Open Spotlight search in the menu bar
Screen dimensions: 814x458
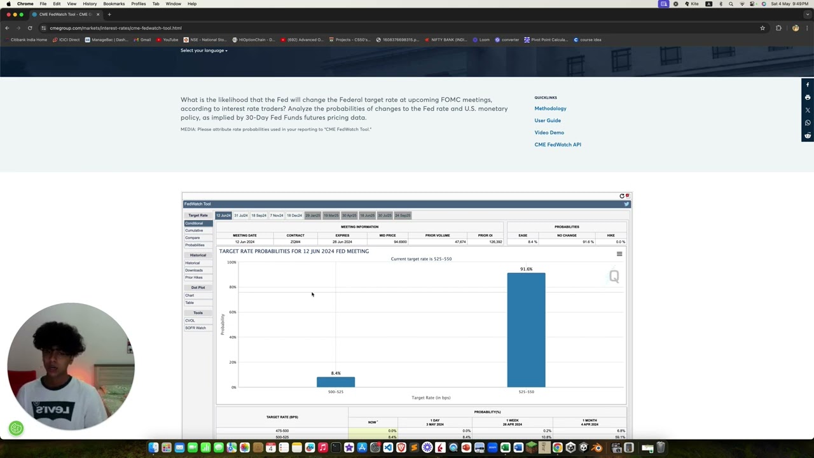click(731, 4)
